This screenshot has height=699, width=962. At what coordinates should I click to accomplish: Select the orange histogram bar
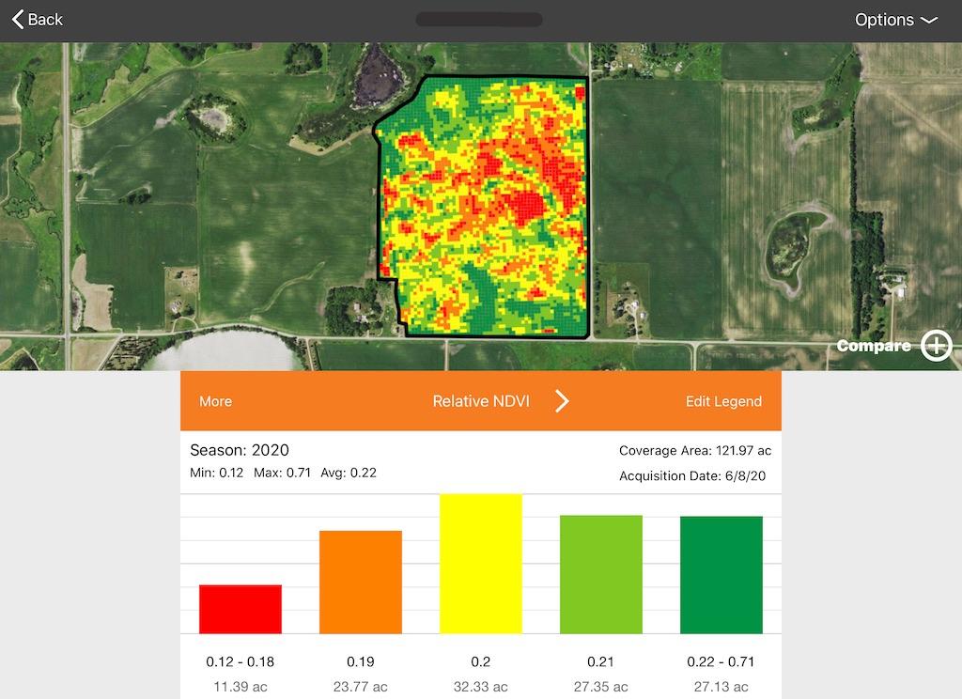(x=361, y=582)
